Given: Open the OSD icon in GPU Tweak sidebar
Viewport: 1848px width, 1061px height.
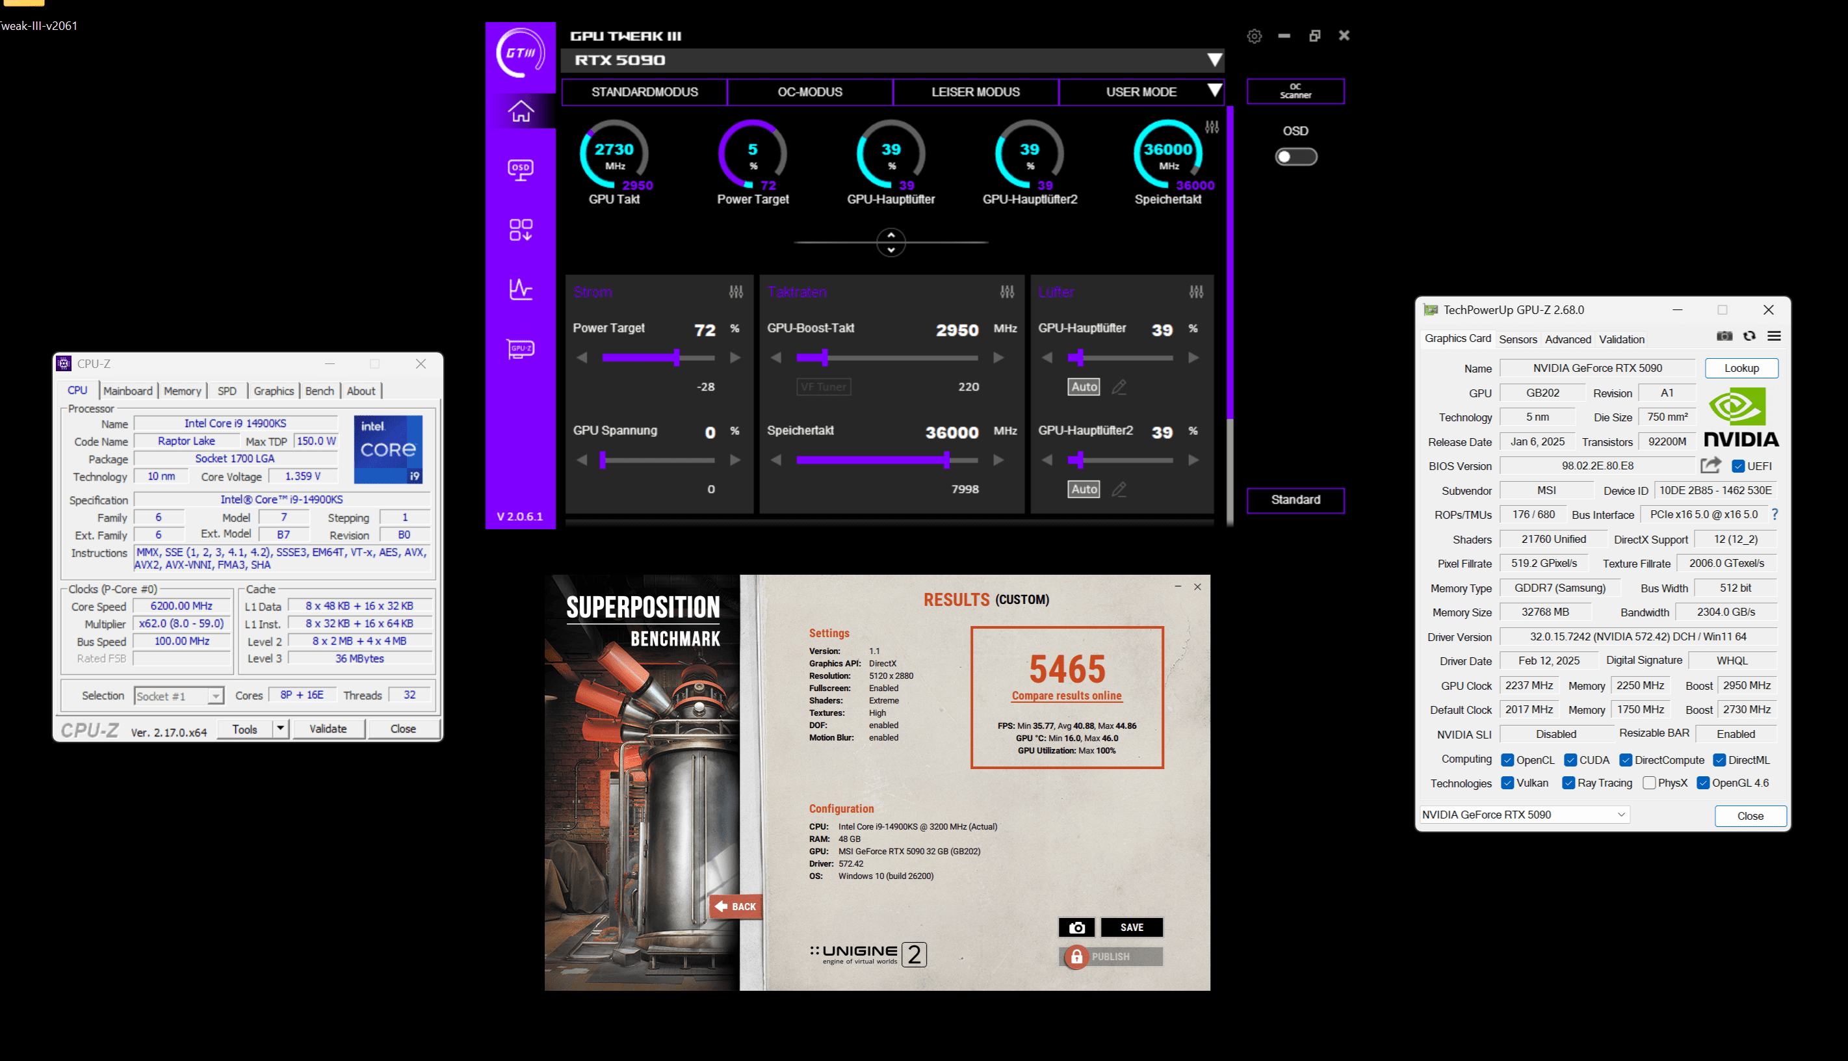Looking at the screenshot, I should (x=520, y=170).
